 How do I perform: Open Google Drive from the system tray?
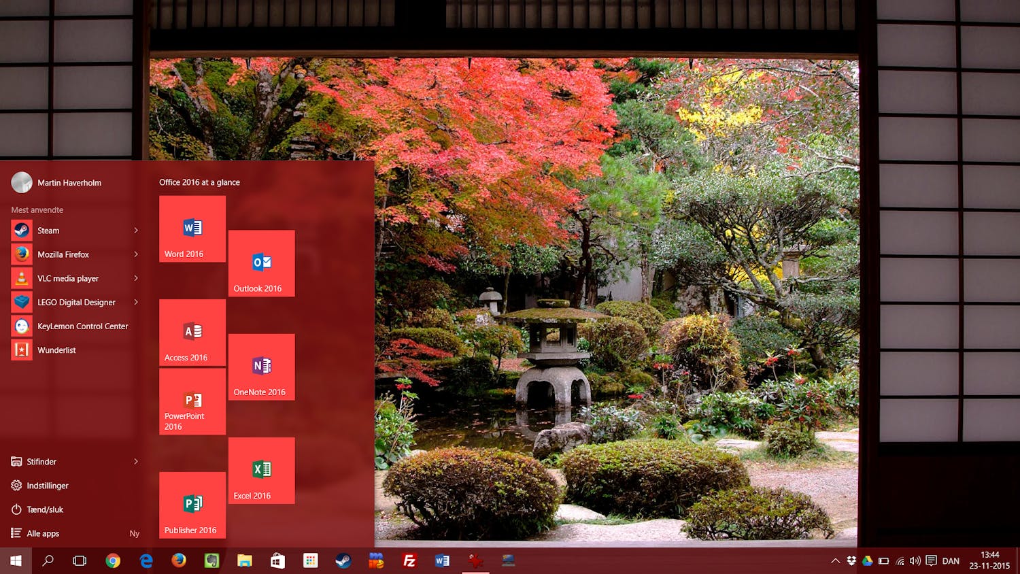coord(867,561)
